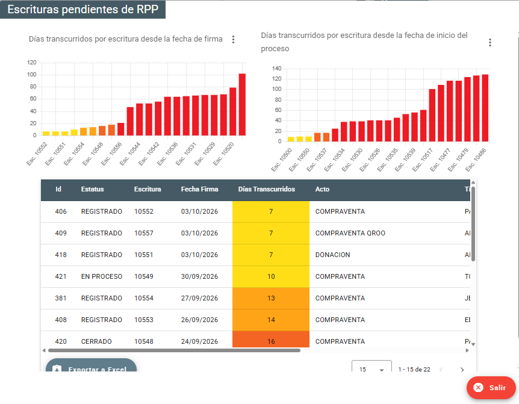Viewport: 519px width, 404px height.
Task: Open the options menu of the fecha de firma chart
Action: (234, 39)
